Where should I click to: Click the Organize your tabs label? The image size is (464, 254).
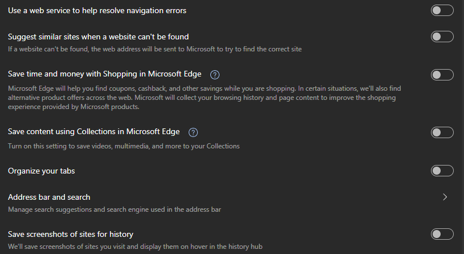[41, 171]
